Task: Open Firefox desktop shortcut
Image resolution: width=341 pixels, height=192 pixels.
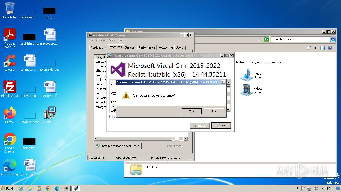Action: tap(10, 115)
